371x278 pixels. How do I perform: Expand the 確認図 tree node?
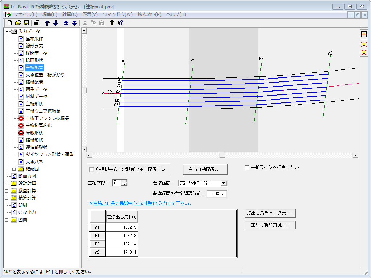[x=14, y=169]
